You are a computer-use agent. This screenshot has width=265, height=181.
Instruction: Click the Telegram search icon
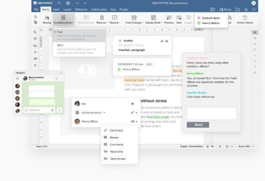(57, 78)
